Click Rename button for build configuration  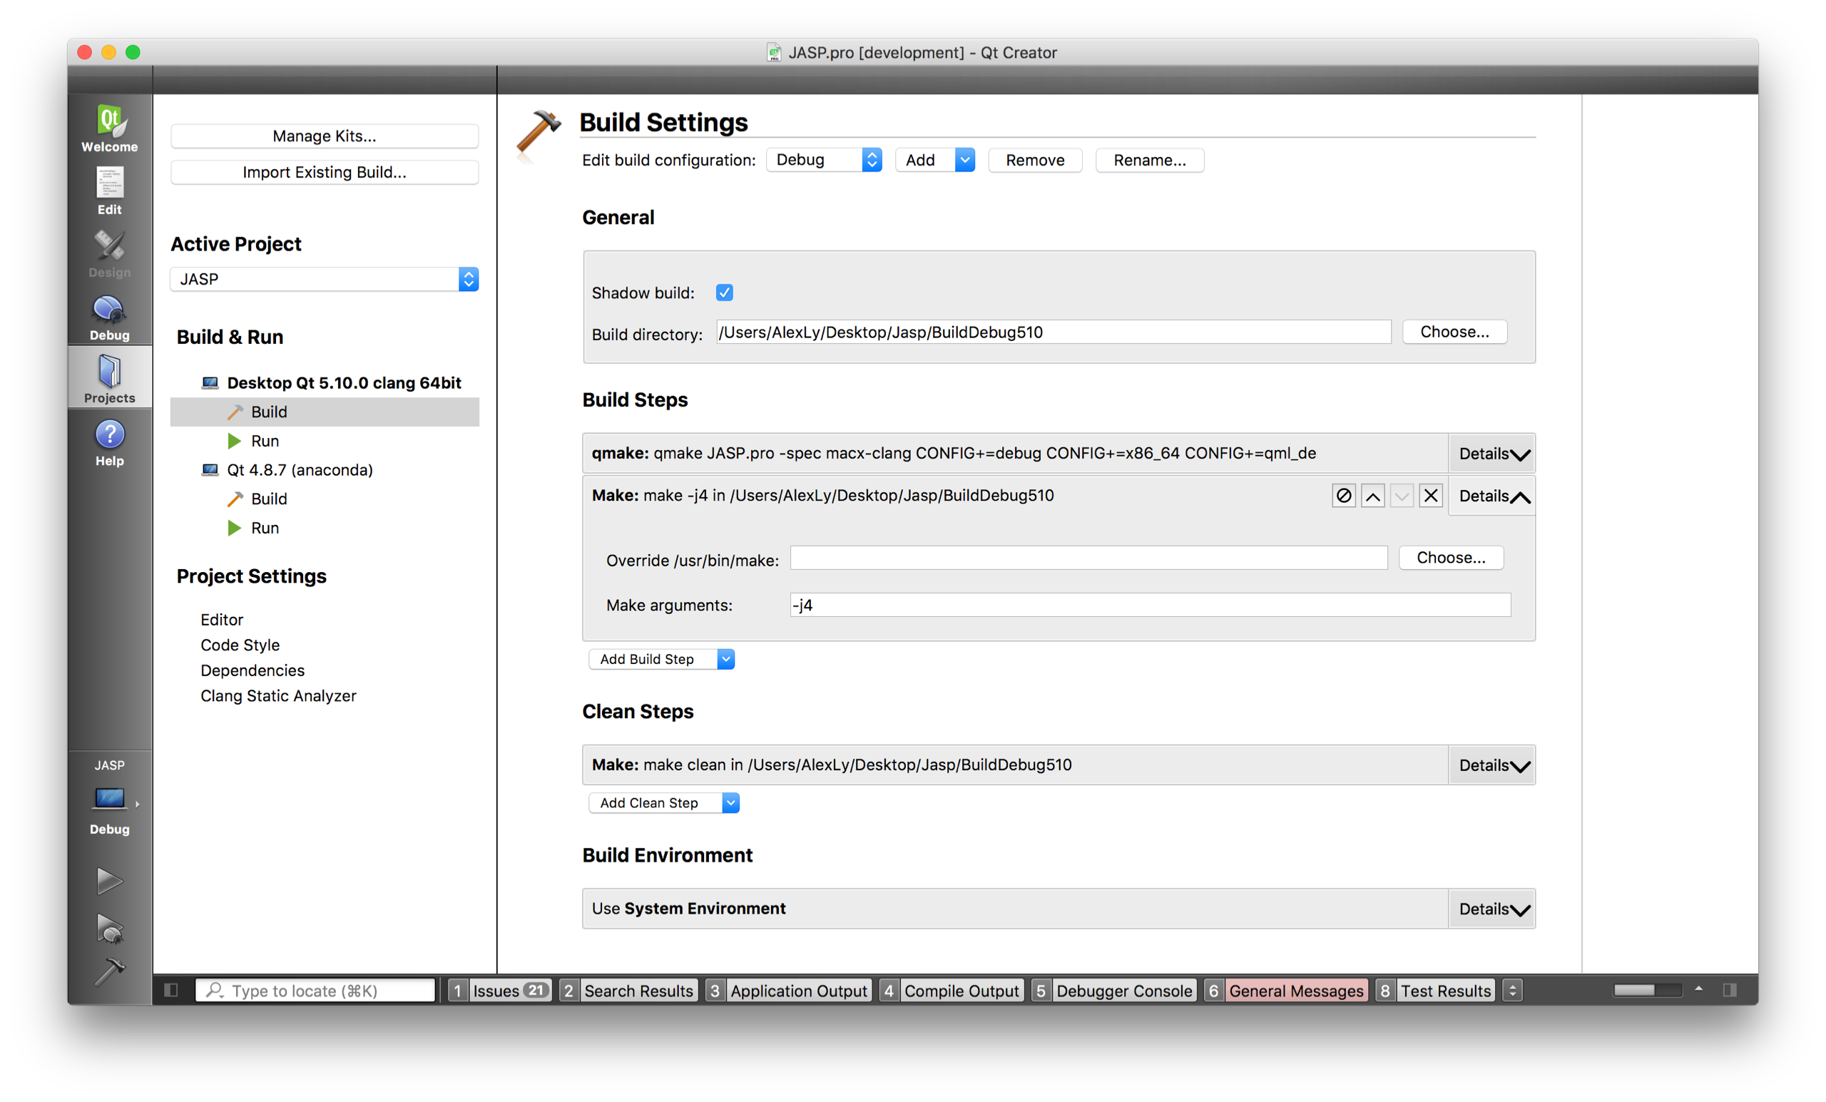point(1148,159)
